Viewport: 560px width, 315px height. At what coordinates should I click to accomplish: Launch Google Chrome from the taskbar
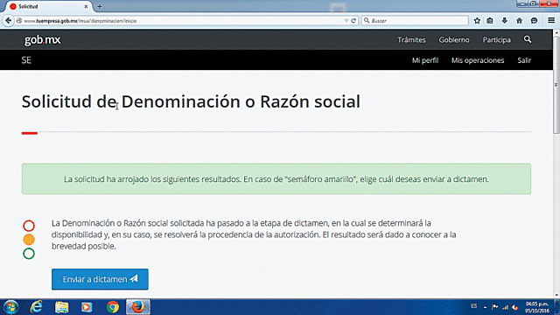[x=113, y=307]
